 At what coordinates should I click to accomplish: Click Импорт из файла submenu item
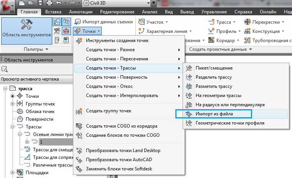[236, 114]
